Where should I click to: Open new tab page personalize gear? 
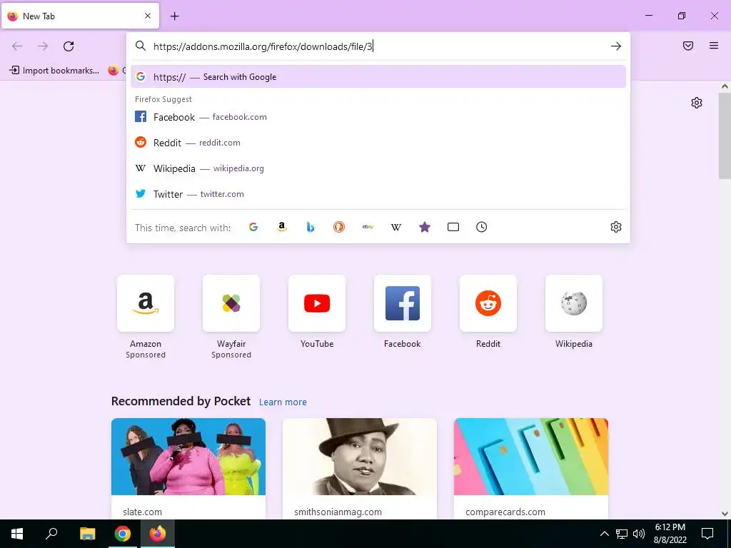tap(697, 103)
